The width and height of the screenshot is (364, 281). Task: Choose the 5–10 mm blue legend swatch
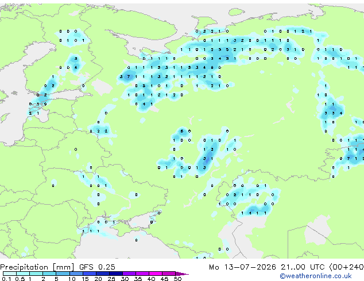(x=63, y=274)
